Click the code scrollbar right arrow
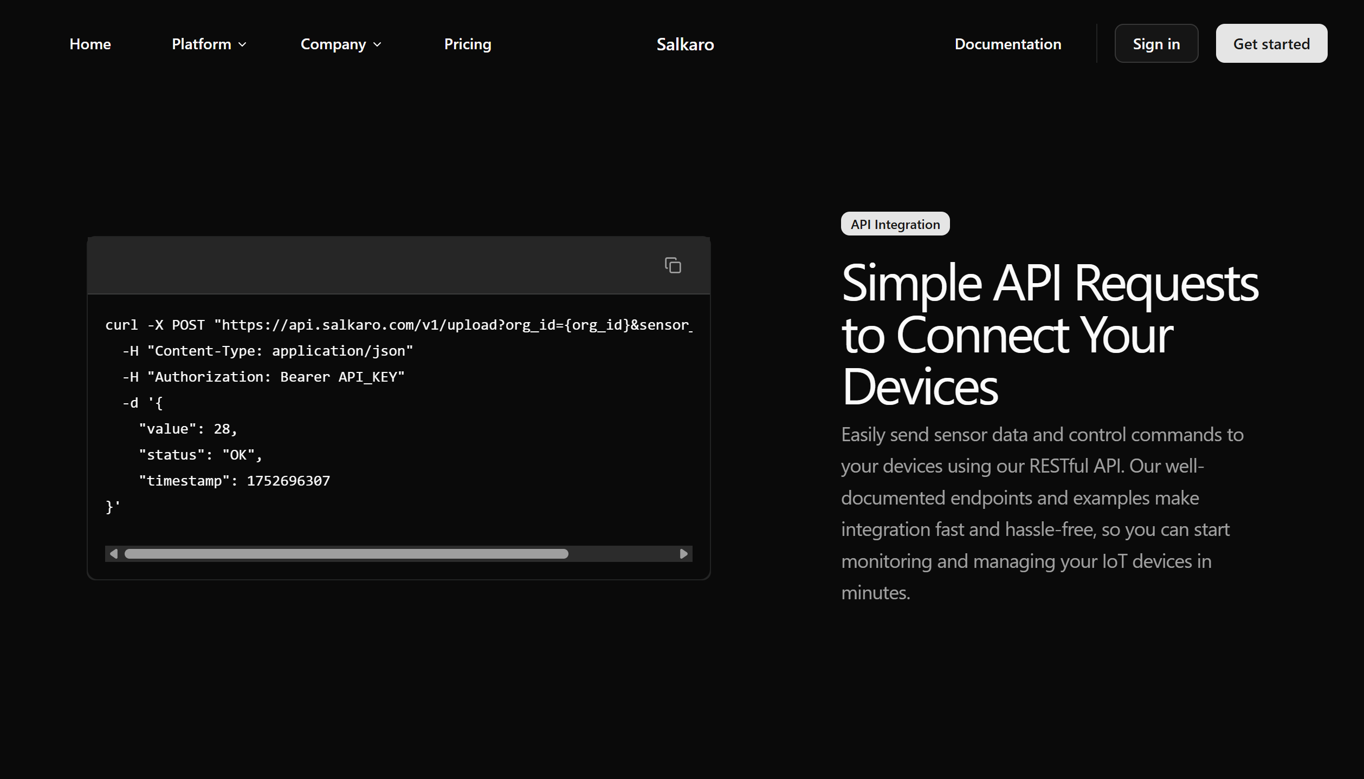Image resolution: width=1364 pixels, height=779 pixels. pyautogui.click(x=683, y=554)
